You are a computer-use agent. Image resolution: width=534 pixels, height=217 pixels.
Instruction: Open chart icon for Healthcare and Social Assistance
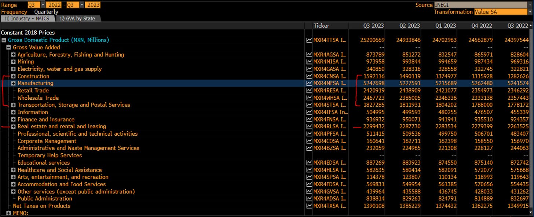click(x=309, y=170)
